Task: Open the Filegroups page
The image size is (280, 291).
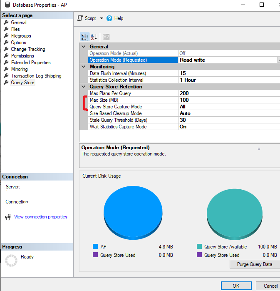Action: click(21, 36)
